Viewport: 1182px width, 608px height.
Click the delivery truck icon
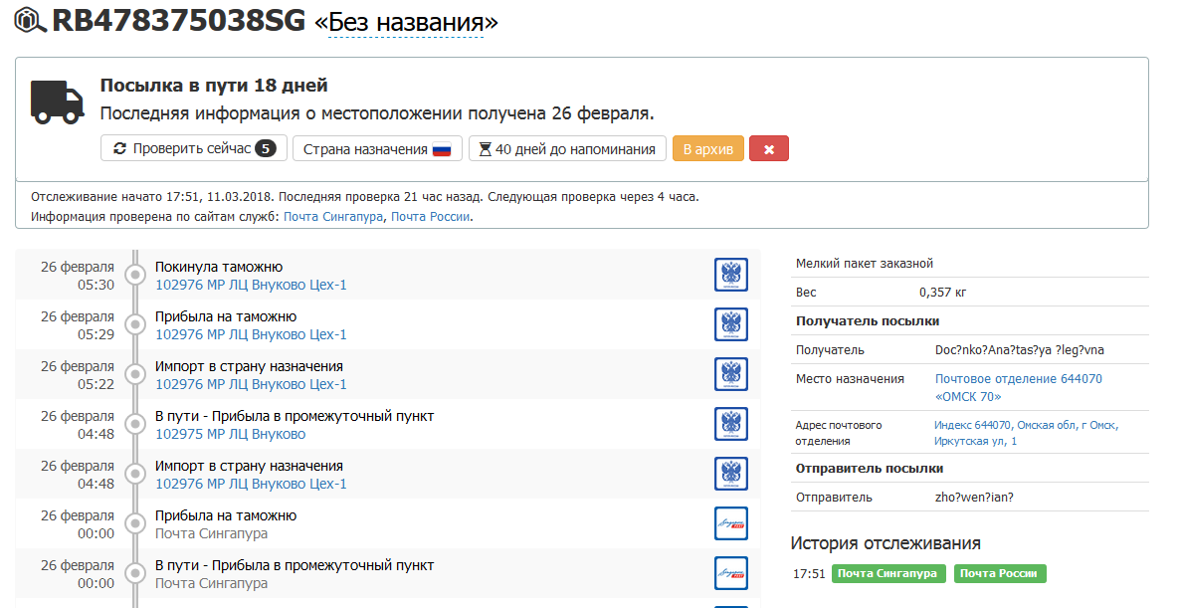(57, 101)
